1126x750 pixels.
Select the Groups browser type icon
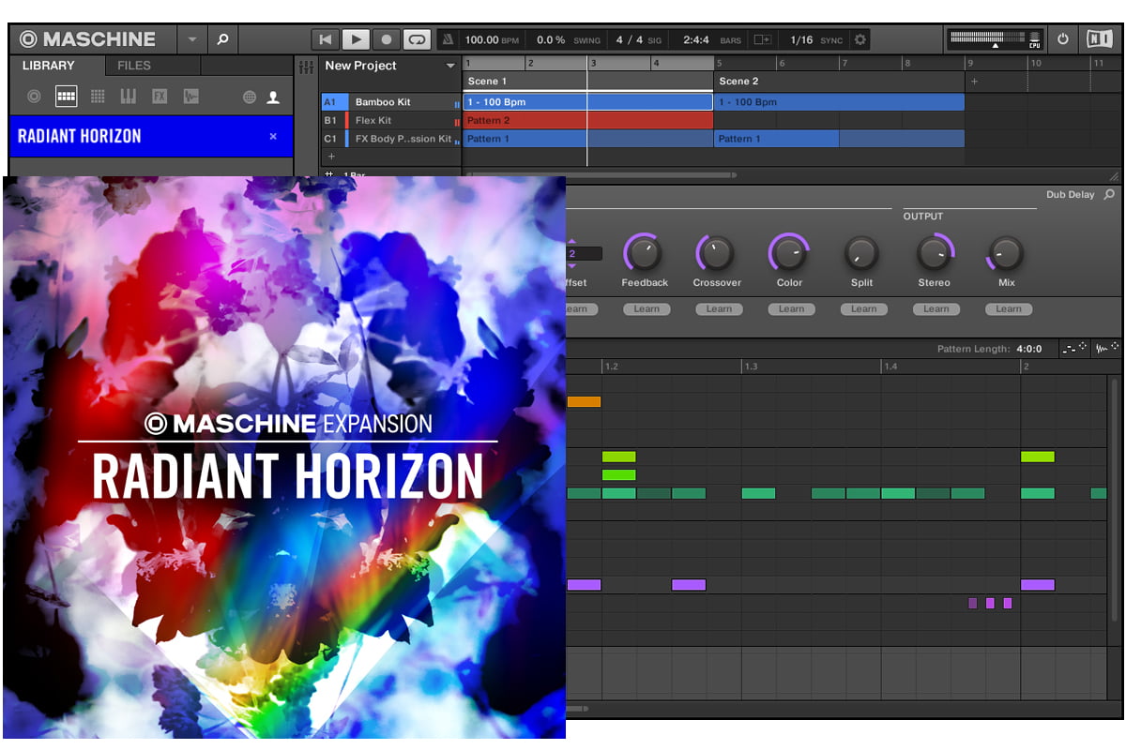[x=66, y=97]
